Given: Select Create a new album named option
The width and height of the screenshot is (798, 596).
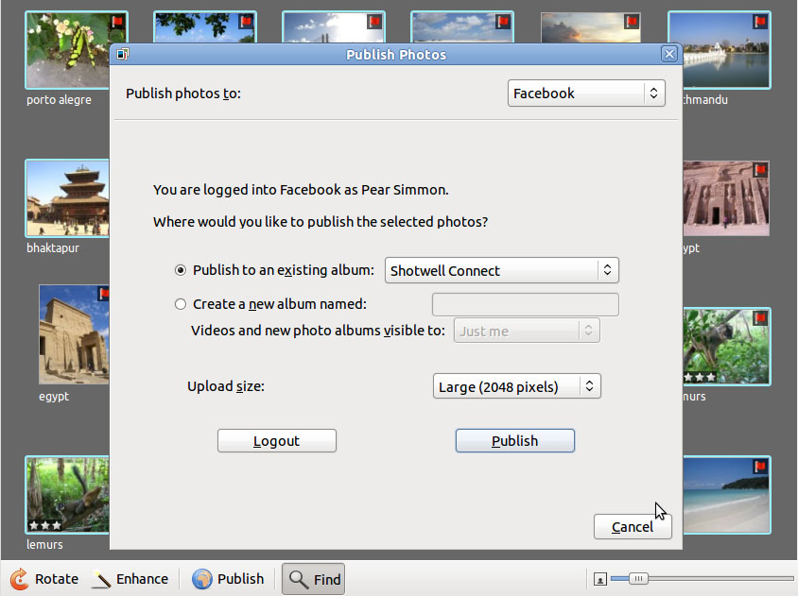Looking at the screenshot, I should pyautogui.click(x=181, y=304).
